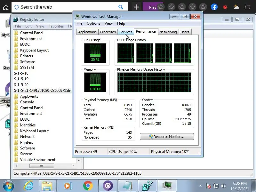Click the Registry Editor title bar icon

click(x=16, y=20)
